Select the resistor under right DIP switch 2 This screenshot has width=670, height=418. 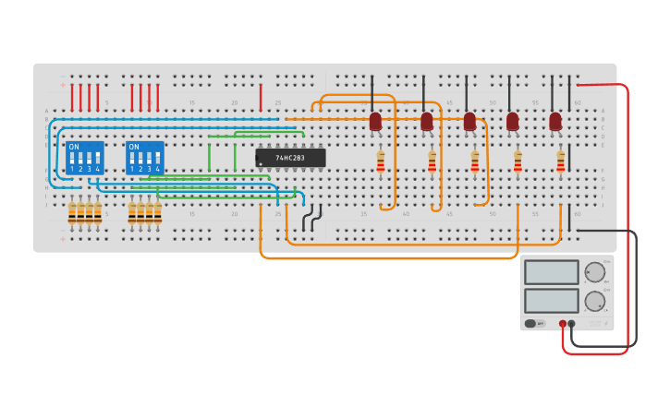[140, 213]
